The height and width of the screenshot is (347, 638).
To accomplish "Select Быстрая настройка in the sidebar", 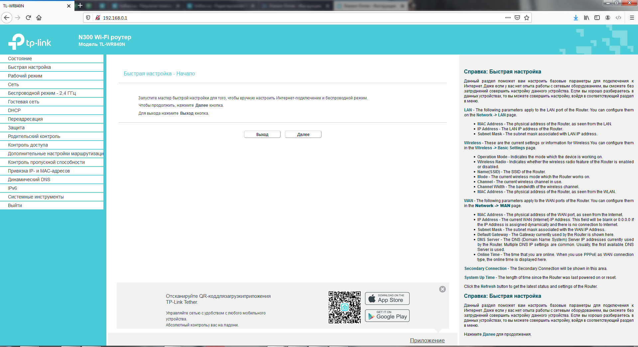I will tap(52, 67).
